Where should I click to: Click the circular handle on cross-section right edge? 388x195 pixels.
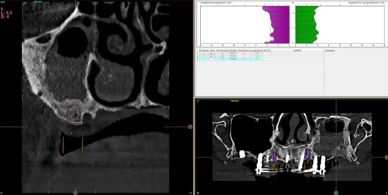tap(190, 127)
